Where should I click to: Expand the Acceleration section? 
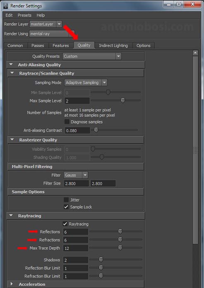(x=12, y=284)
